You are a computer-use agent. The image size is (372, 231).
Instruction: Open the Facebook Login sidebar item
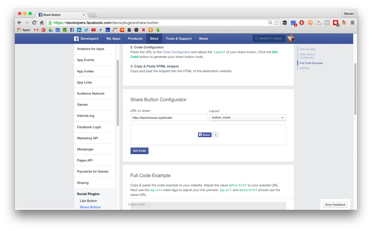coord(89,127)
